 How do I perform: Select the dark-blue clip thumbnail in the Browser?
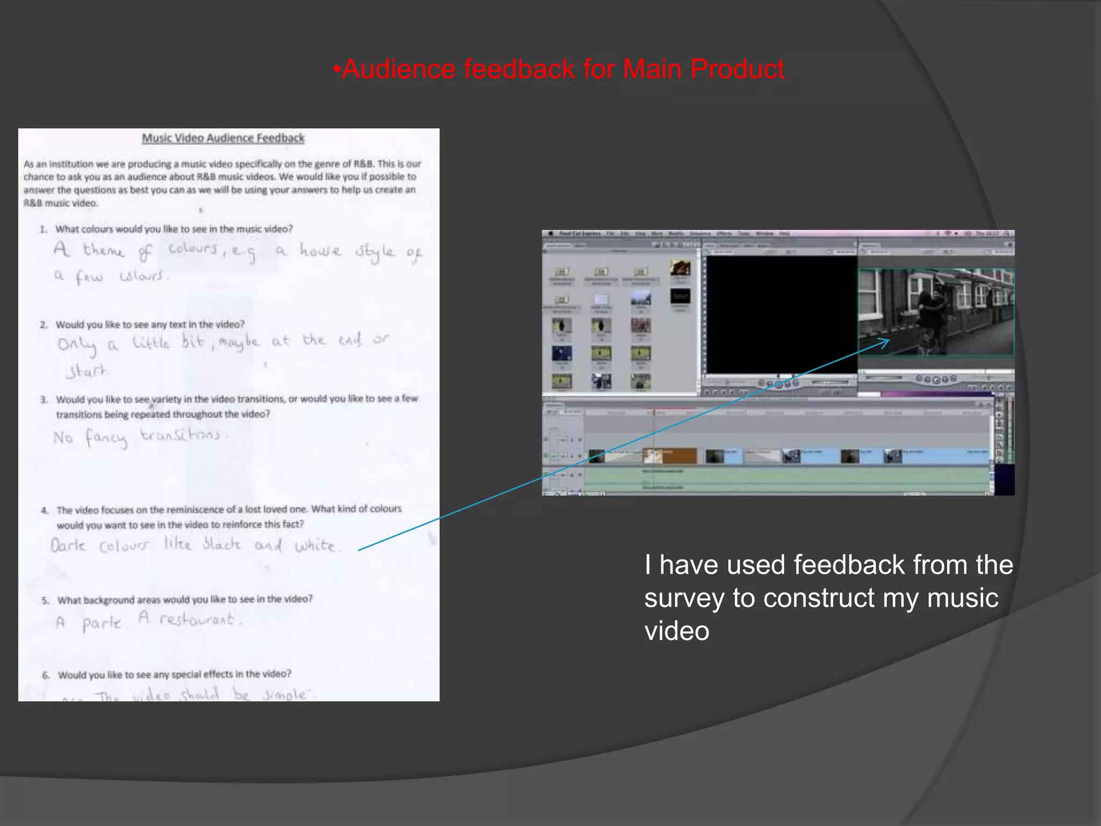(562, 353)
